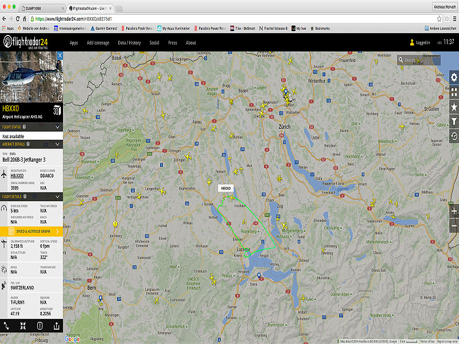Open the My Aqua Illumination bookmark
This screenshot has height=344, width=459.
click(x=174, y=28)
